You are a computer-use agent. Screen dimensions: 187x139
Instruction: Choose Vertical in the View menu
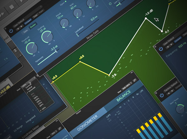[x=30, y=88]
